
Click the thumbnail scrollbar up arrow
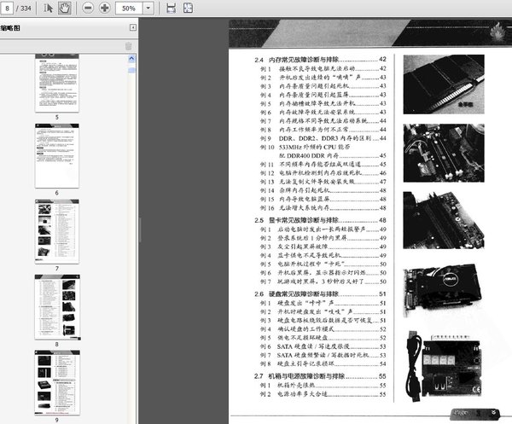click(x=131, y=59)
